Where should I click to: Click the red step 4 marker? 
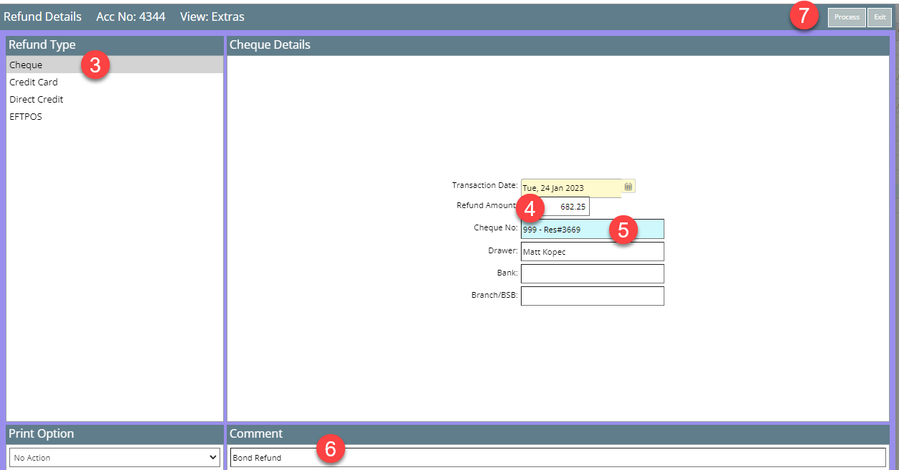coord(529,208)
